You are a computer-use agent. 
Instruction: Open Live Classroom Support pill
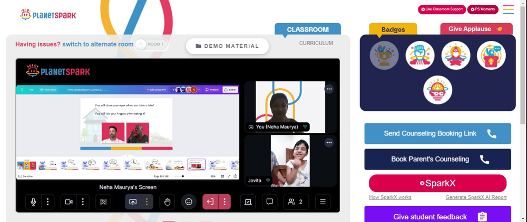[x=442, y=9]
